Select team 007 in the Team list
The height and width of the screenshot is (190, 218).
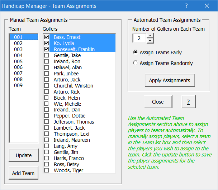click(x=24, y=73)
